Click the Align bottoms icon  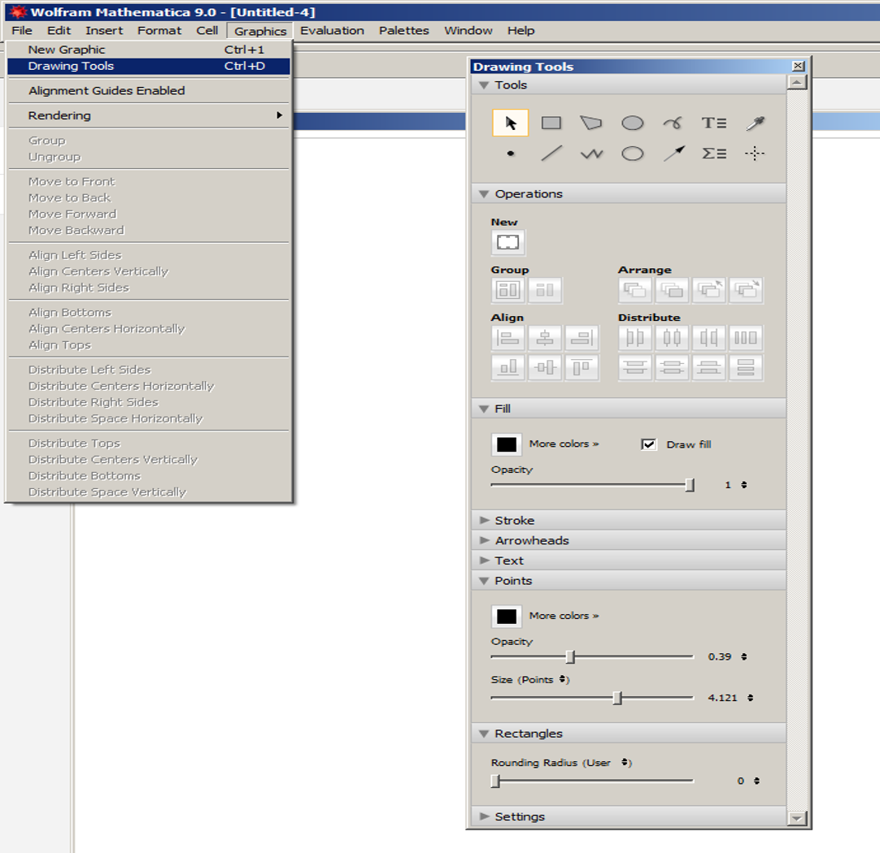click(508, 368)
